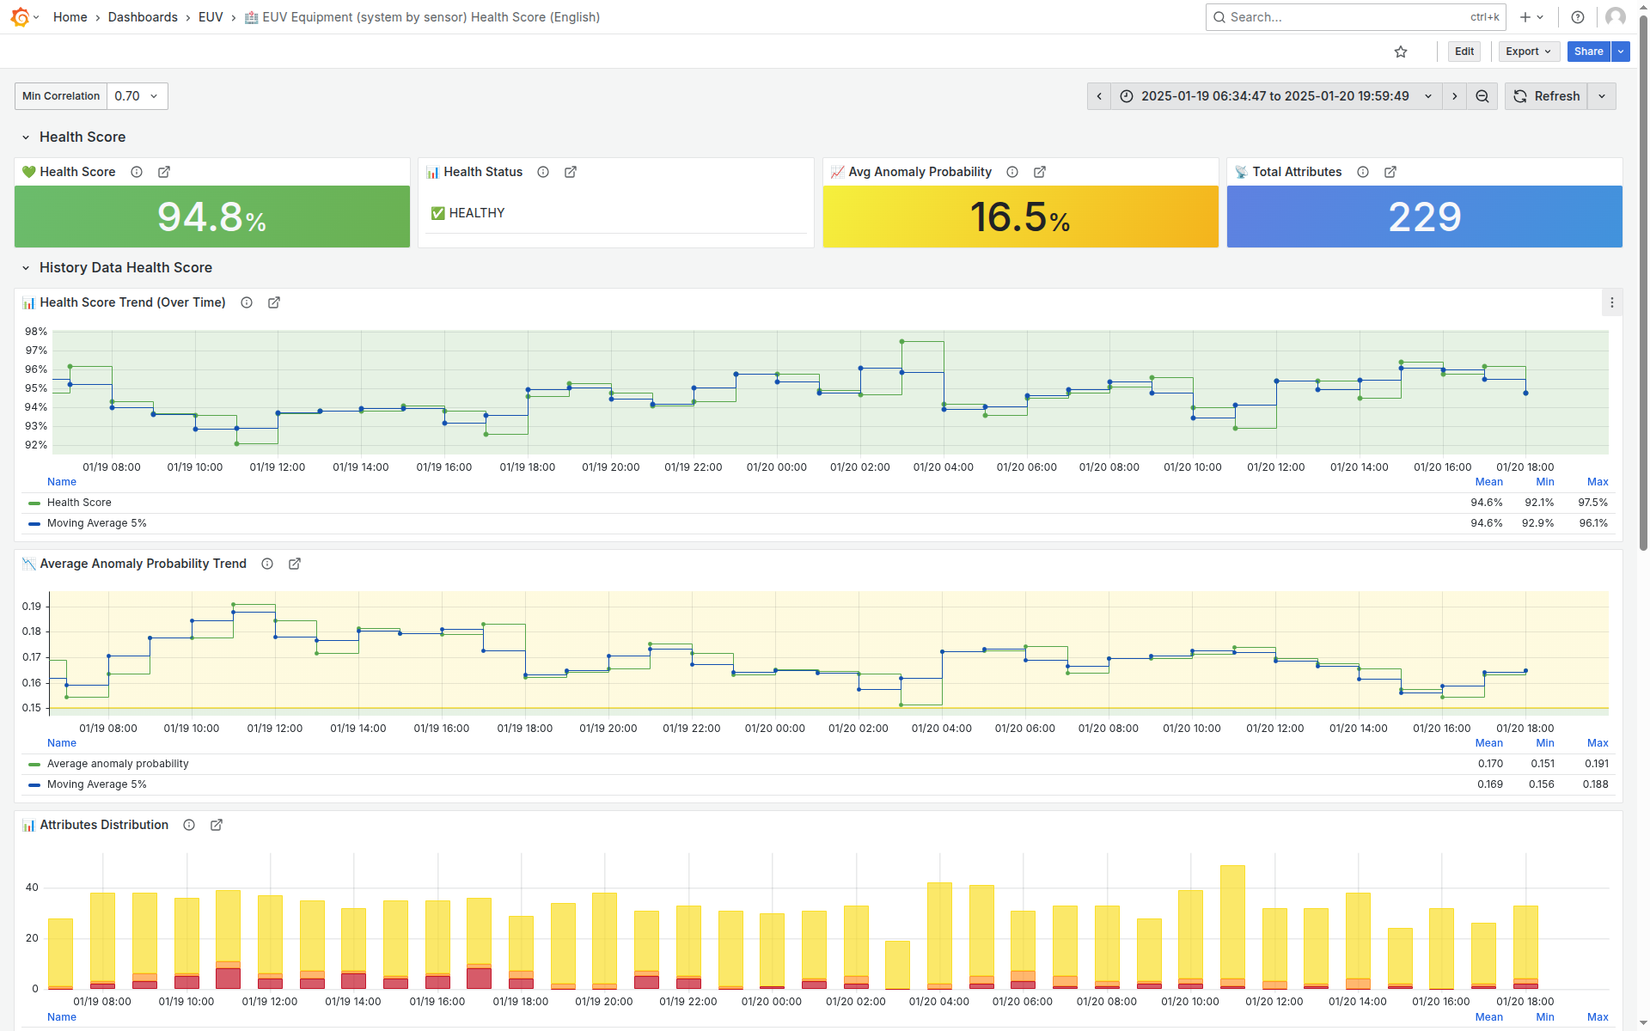Toggle the Health Score series in the trend legend
This screenshot has height=1031, width=1650.
(80, 503)
